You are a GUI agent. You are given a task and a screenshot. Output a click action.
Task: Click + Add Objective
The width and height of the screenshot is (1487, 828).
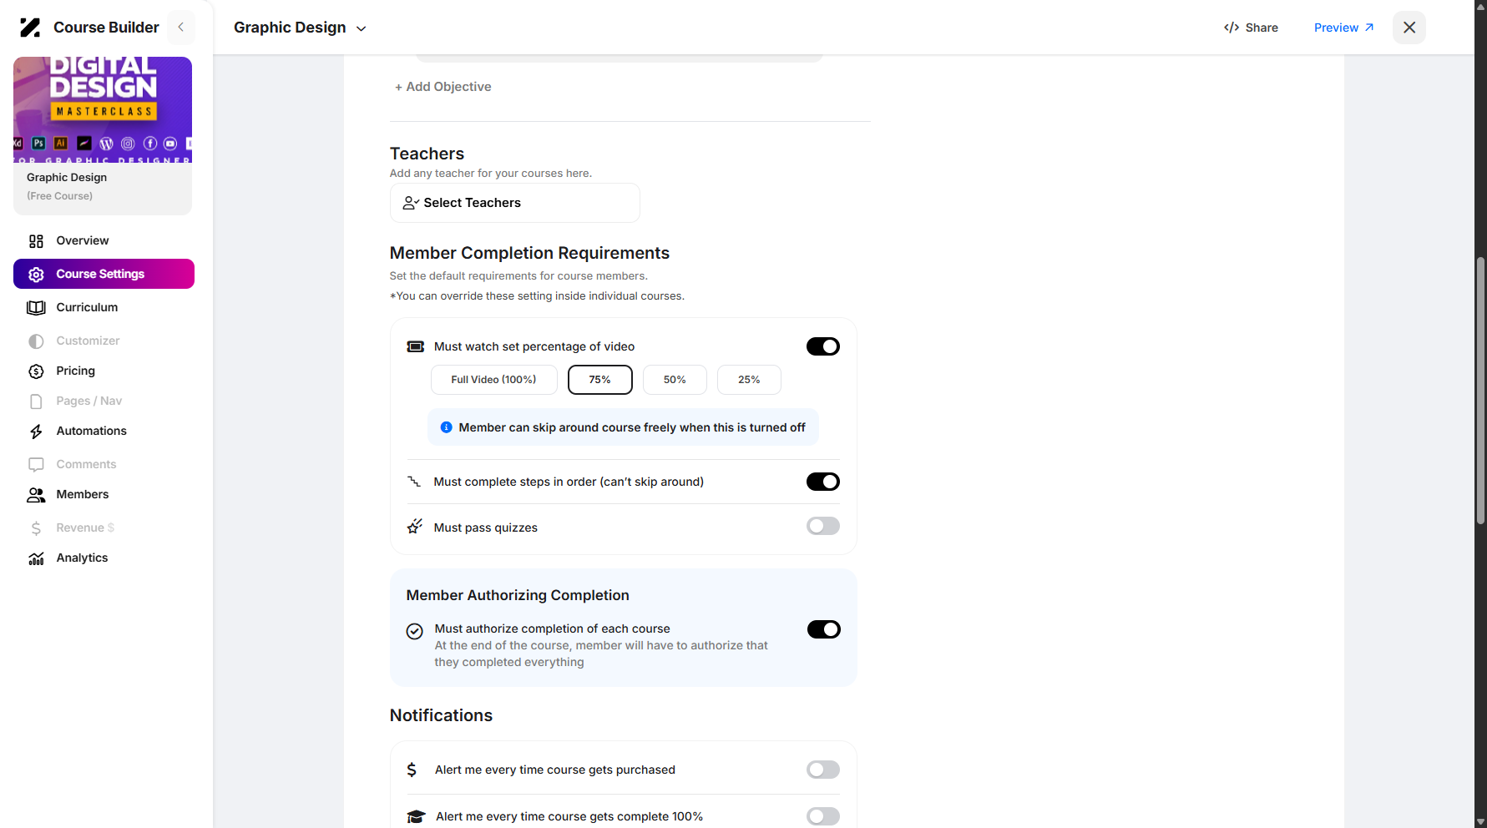(443, 87)
